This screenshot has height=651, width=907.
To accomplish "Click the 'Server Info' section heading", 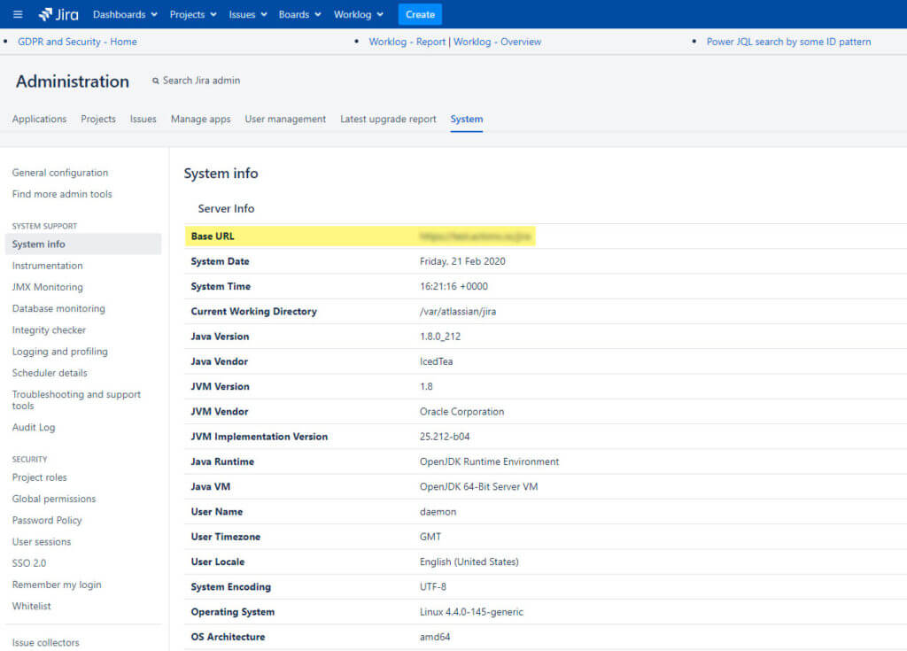I will pos(226,208).
